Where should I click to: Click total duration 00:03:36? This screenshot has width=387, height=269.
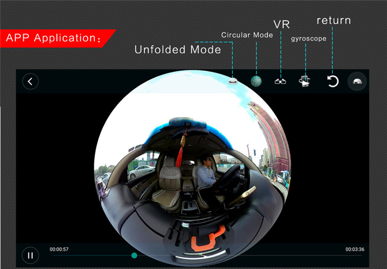[x=355, y=249]
